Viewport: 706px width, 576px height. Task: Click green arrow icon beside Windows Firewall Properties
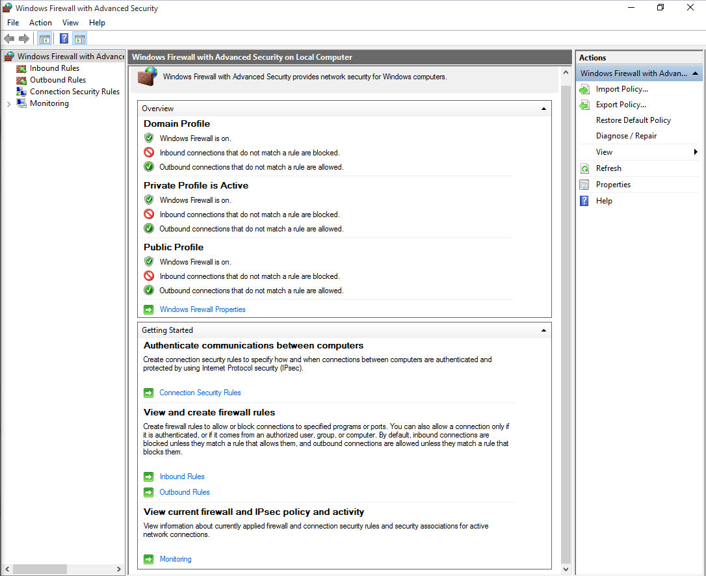pos(149,310)
